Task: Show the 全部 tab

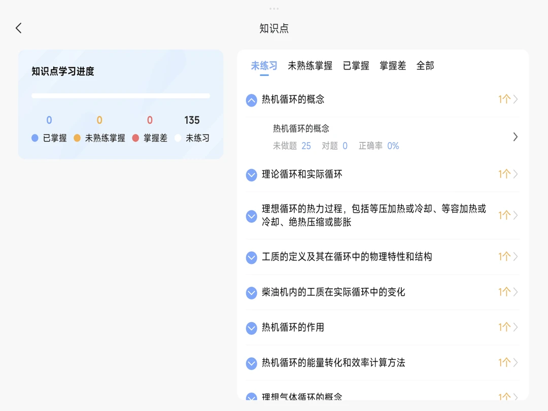Action: click(x=425, y=65)
